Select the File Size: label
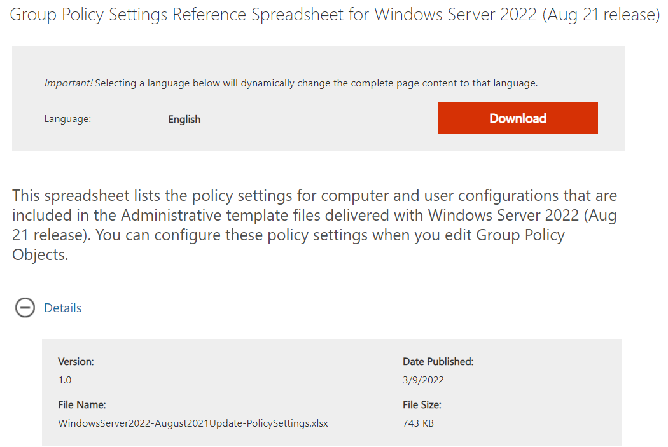The height and width of the screenshot is (447, 668). [x=422, y=404]
